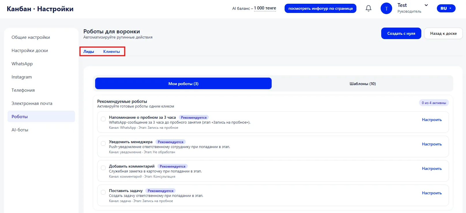
Task: Click the Рекомендуемые роботы heading
Action: tap(122, 101)
